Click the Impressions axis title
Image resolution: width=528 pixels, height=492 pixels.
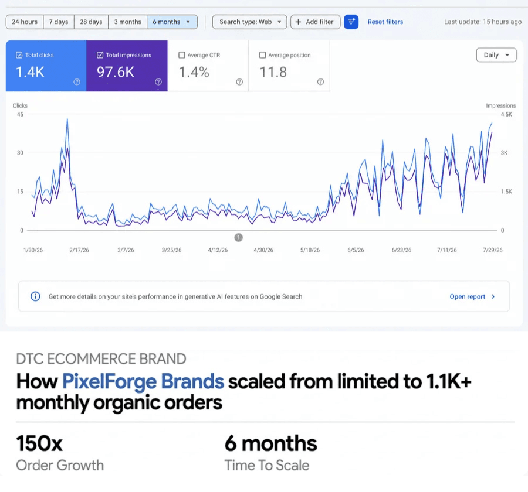coord(501,105)
